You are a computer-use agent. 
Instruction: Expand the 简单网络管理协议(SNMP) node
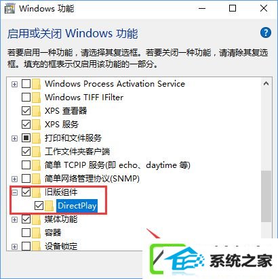tap(14, 179)
